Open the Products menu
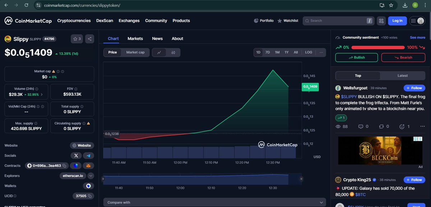The height and width of the screenshot is (207, 431). [x=181, y=21]
